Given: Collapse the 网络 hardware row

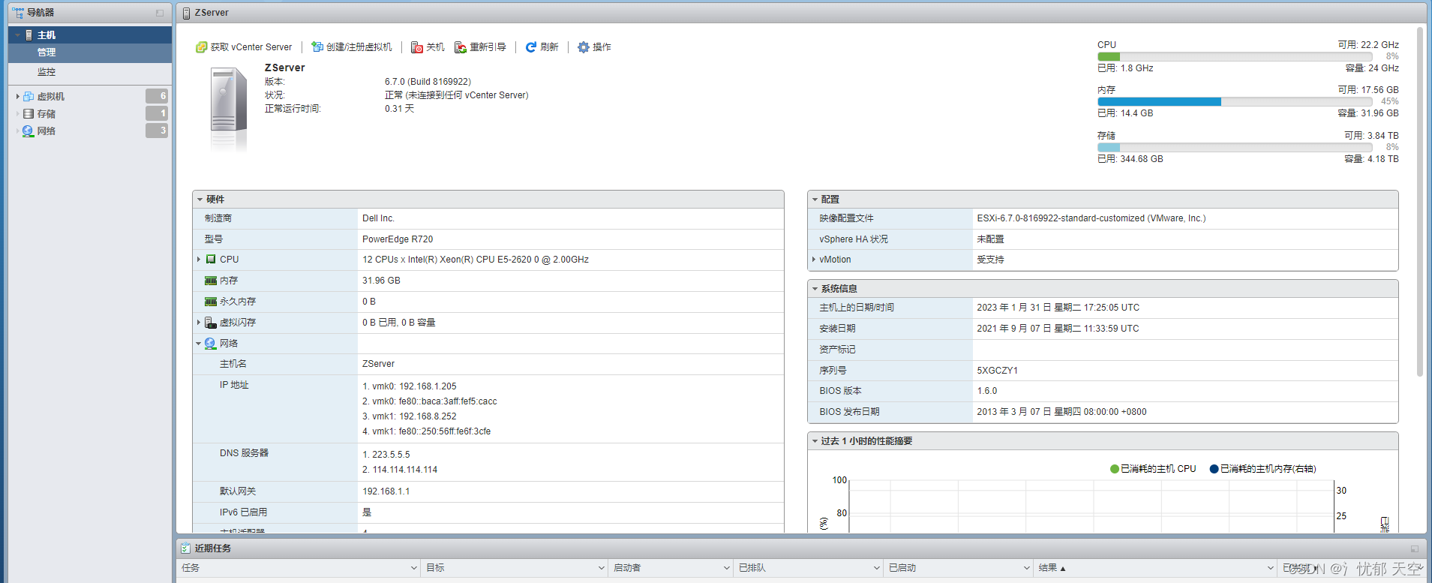Looking at the screenshot, I should (199, 344).
